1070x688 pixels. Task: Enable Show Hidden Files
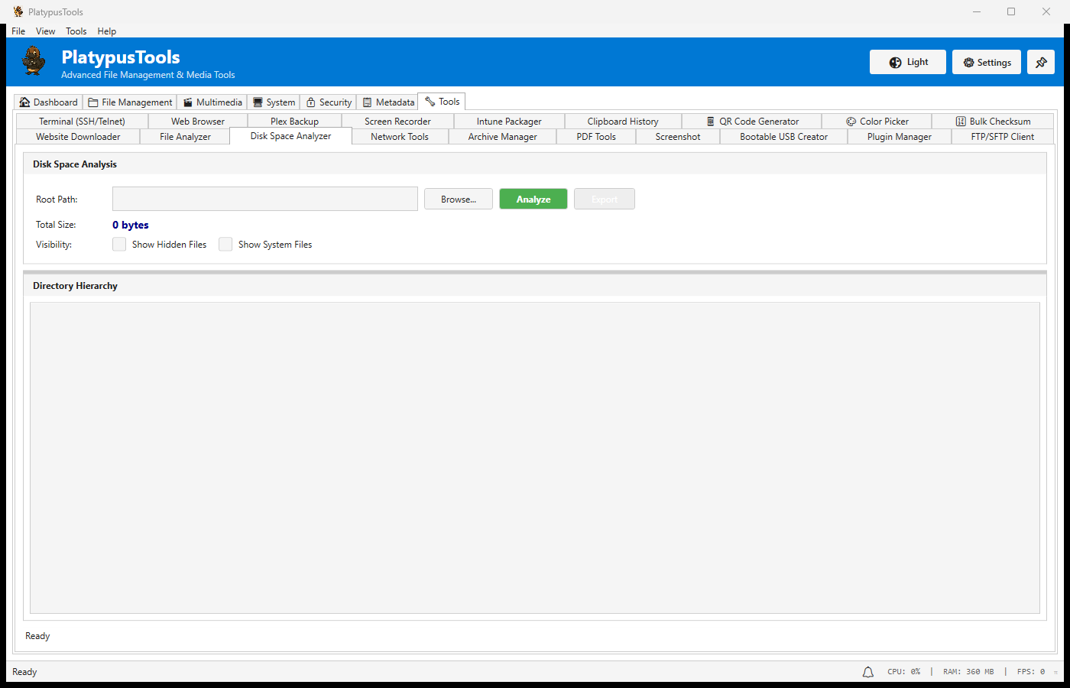point(119,244)
